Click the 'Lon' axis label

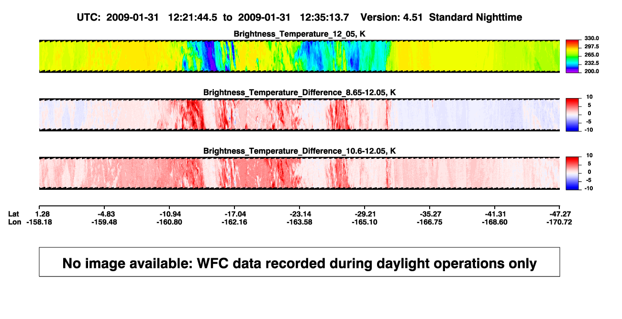coord(14,222)
